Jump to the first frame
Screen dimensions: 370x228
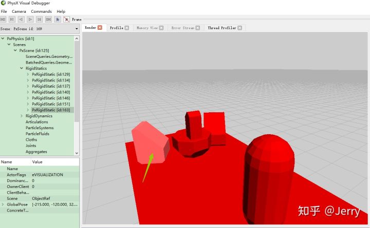tap(3, 19)
